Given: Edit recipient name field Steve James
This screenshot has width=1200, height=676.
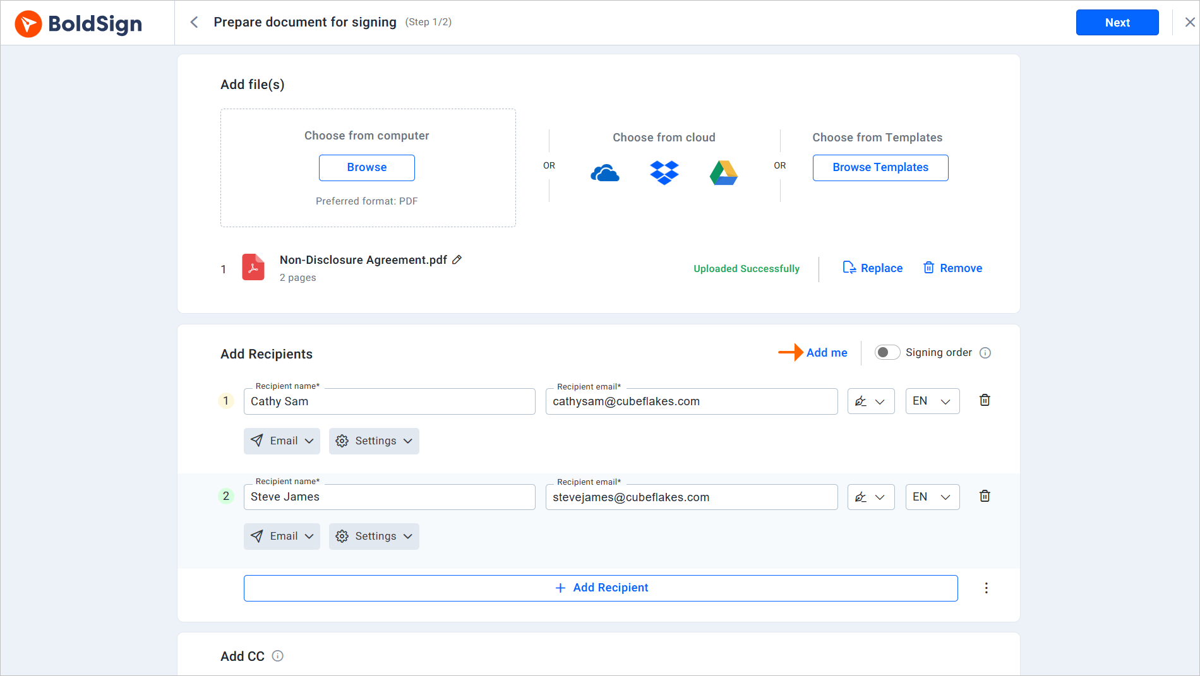Looking at the screenshot, I should point(390,497).
